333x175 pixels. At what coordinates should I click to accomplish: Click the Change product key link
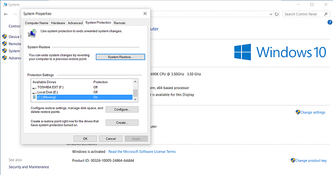point(311,160)
